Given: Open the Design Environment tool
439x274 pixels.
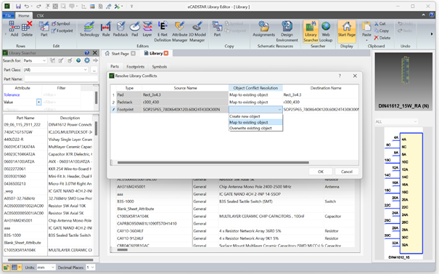Looking at the screenshot, I should tap(287, 31).
